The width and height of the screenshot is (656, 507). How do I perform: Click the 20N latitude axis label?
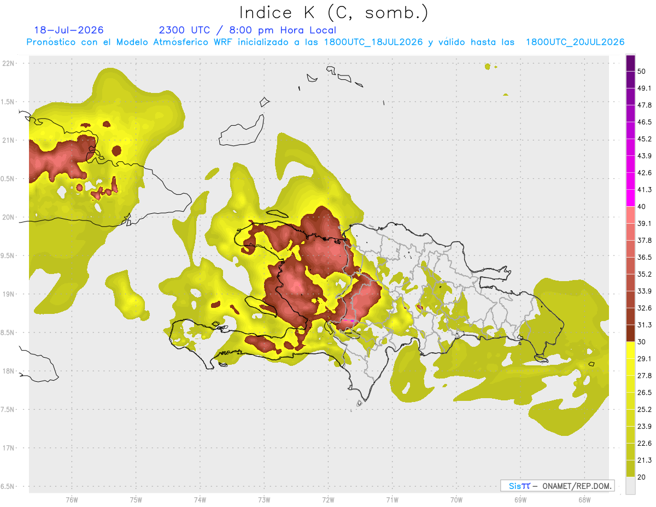tap(9, 217)
